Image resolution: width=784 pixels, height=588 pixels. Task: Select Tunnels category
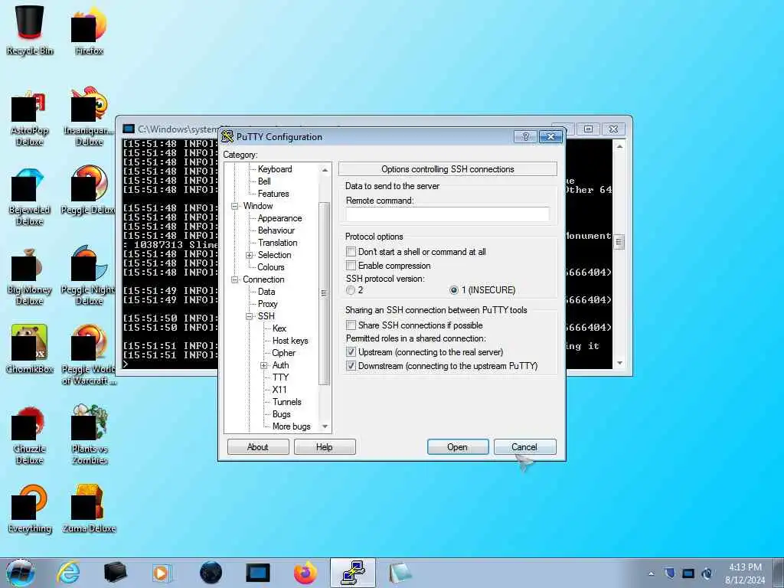(x=286, y=401)
